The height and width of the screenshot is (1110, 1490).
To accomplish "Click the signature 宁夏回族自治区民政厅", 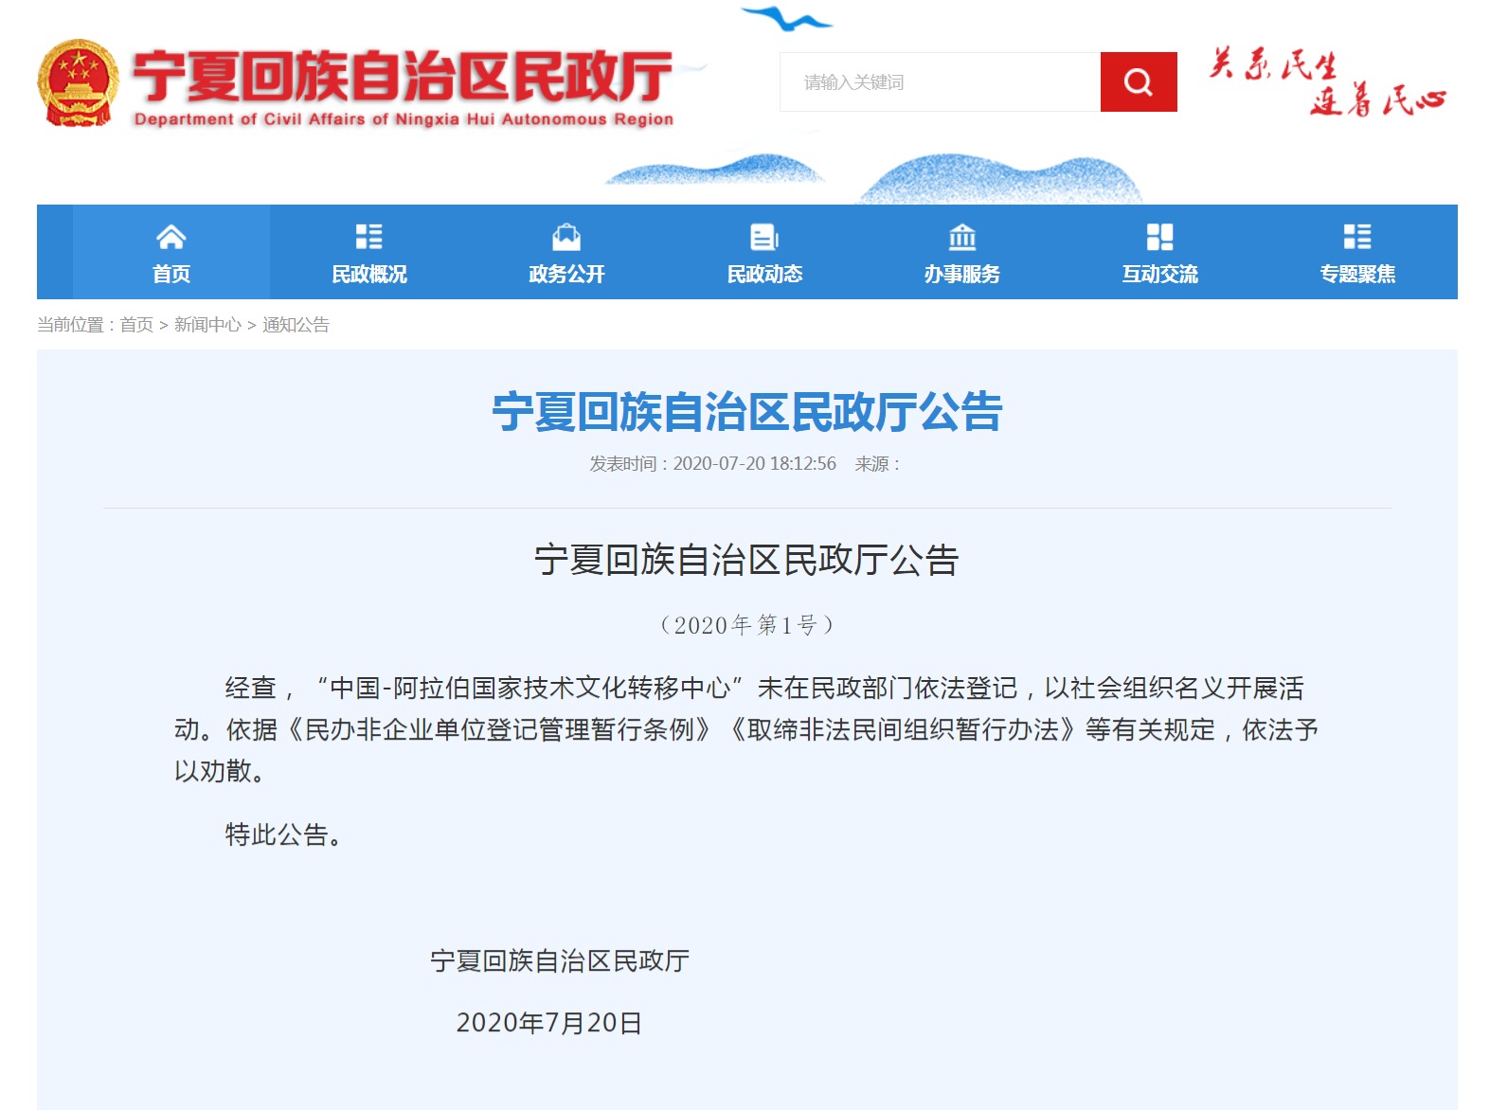I will pos(560,961).
